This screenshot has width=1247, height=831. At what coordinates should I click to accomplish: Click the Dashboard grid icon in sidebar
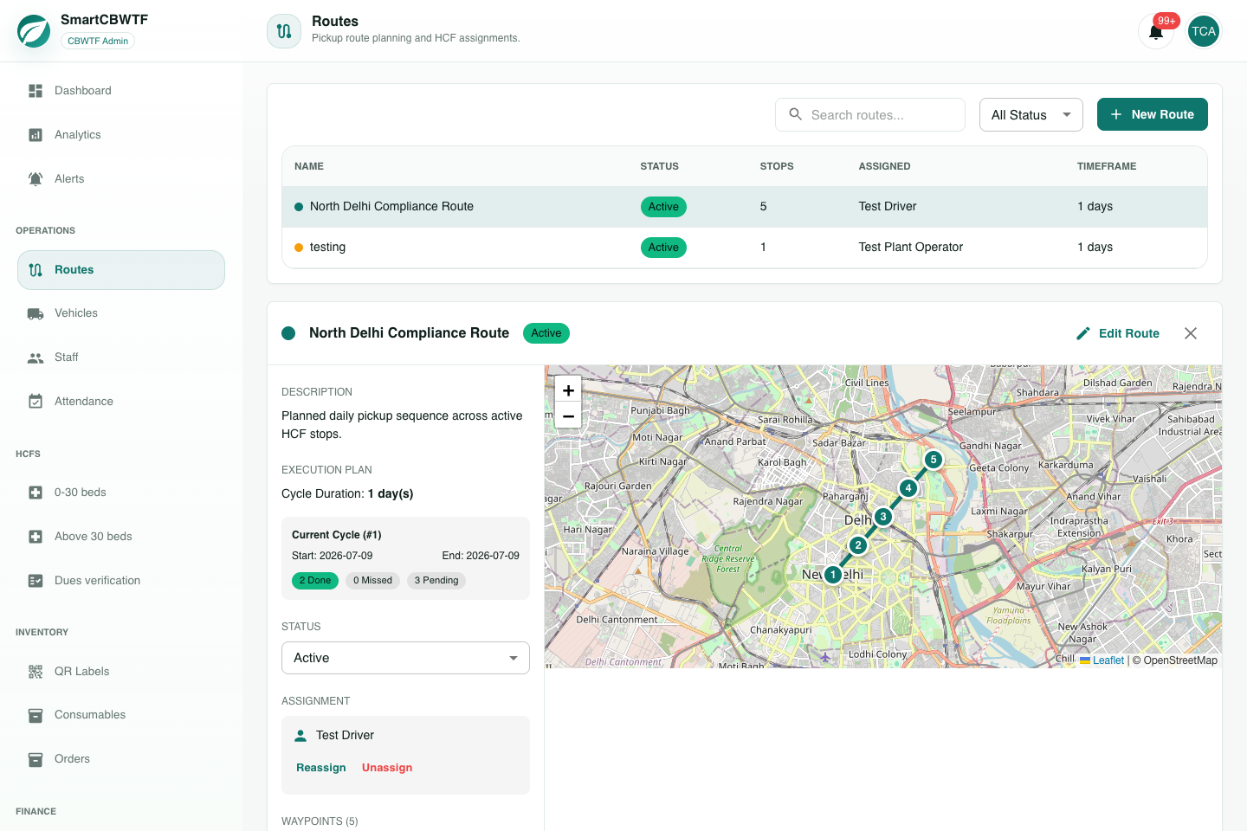pos(36,91)
